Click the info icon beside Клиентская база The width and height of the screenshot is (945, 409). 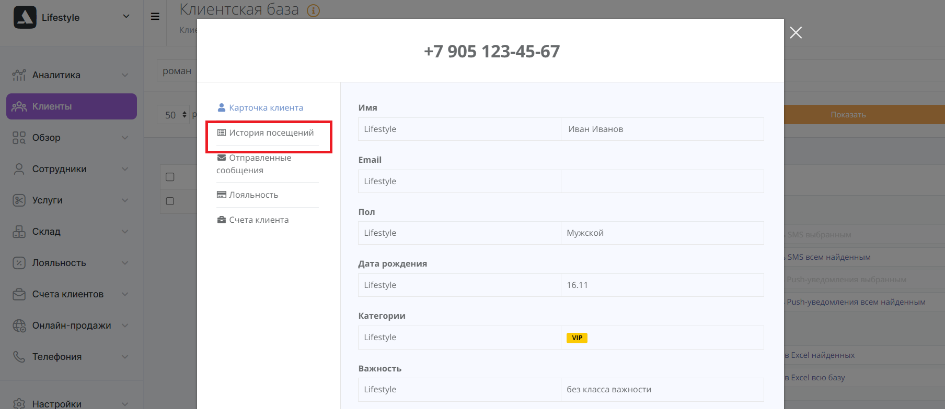coord(313,10)
